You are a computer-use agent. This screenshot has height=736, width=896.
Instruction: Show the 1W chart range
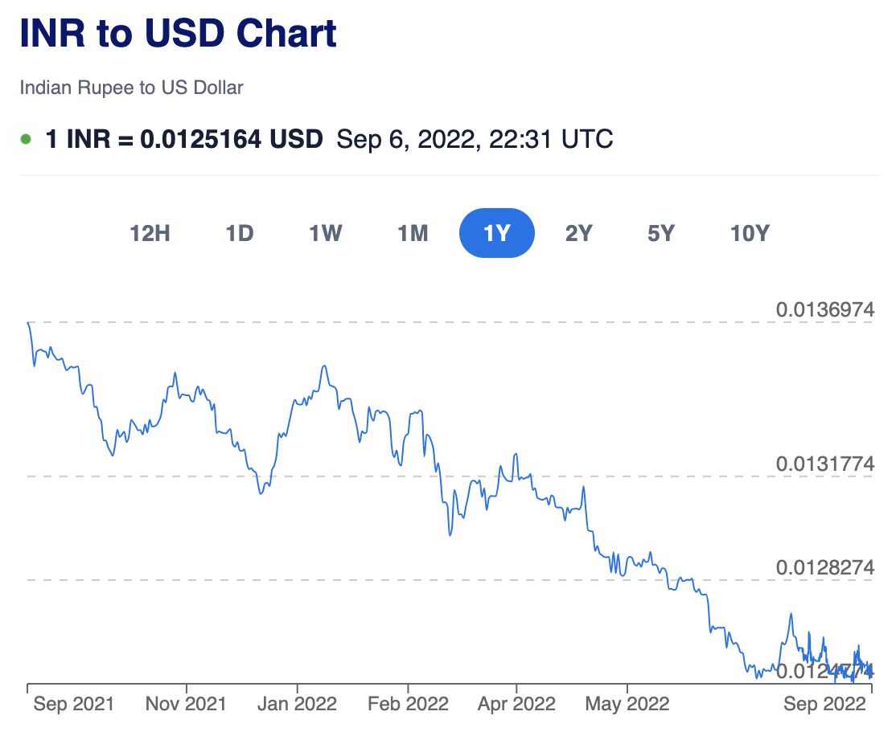click(325, 234)
